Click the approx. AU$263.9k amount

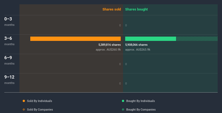click(138, 50)
